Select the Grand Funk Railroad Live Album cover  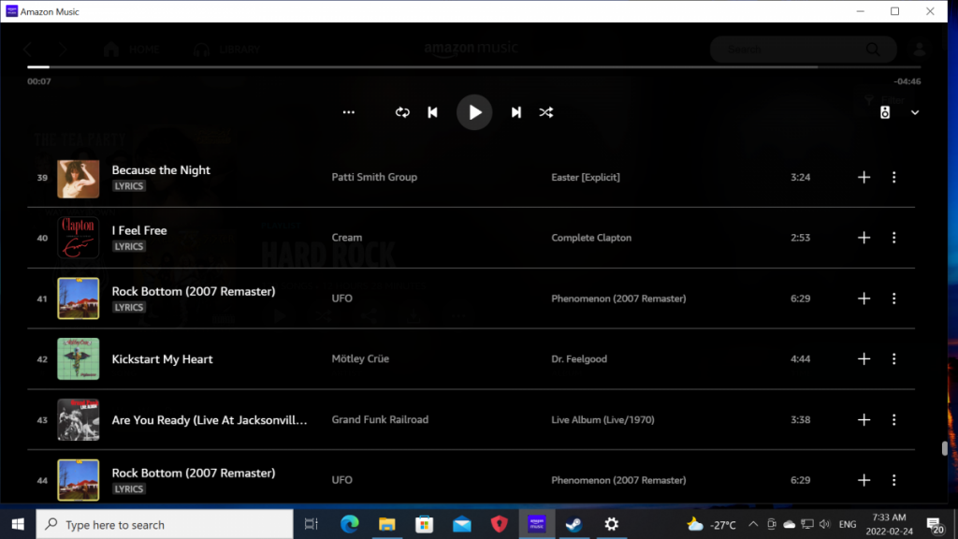coord(79,420)
